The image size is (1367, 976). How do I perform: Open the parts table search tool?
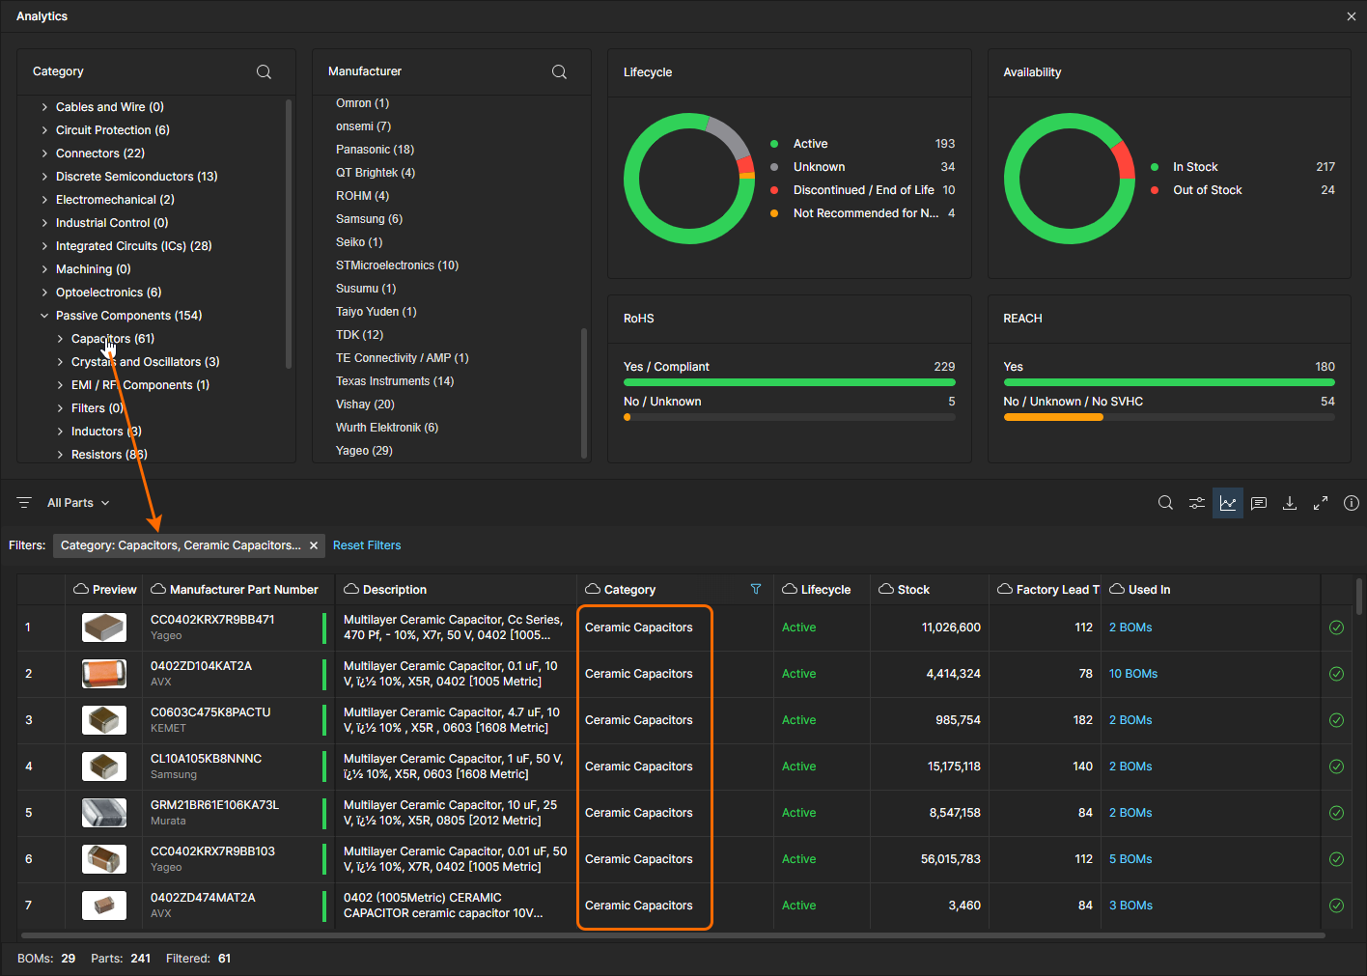1165,503
